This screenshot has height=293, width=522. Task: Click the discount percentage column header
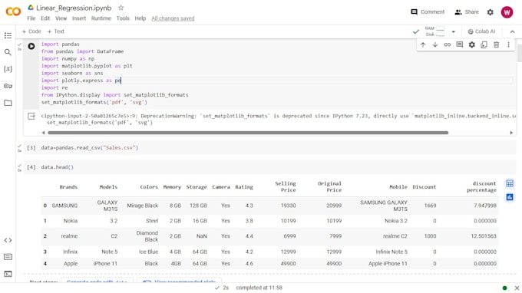pyautogui.click(x=481, y=186)
